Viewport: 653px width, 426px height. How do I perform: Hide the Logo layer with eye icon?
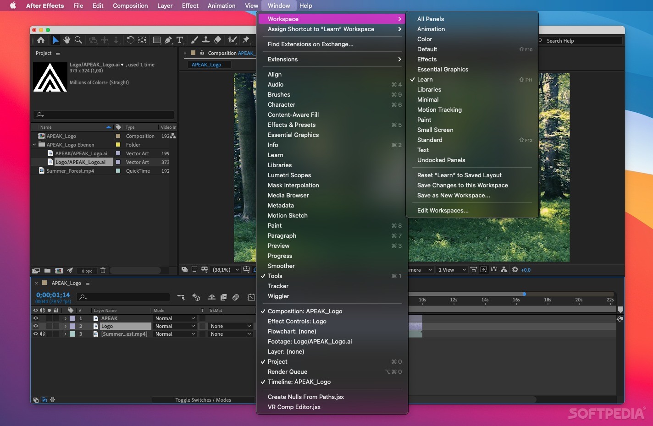click(x=35, y=326)
